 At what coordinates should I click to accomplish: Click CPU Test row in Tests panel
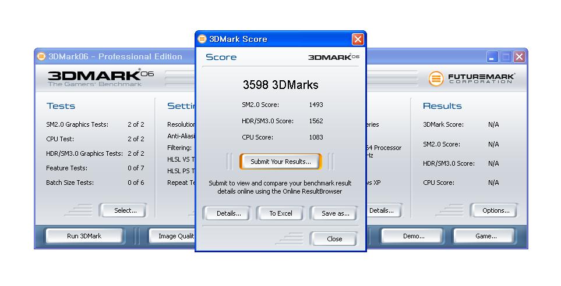pos(95,139)
